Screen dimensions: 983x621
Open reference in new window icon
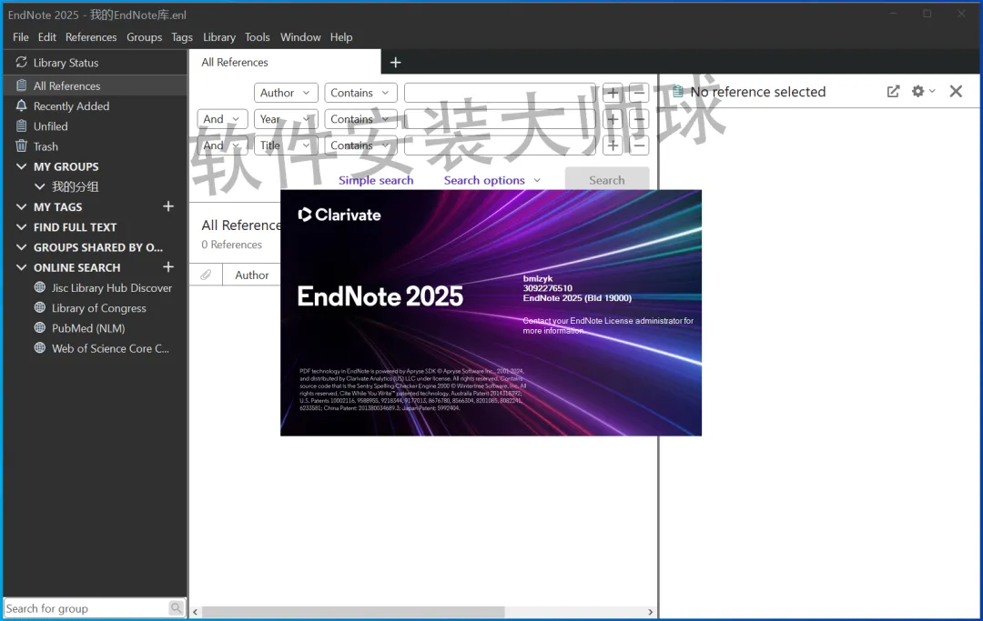(x=894, y=92)
